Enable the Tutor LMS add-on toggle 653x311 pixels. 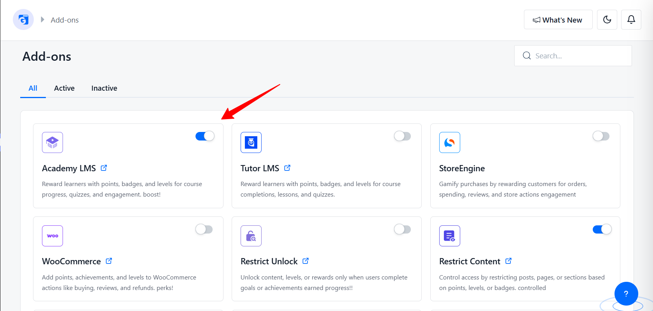402,136
